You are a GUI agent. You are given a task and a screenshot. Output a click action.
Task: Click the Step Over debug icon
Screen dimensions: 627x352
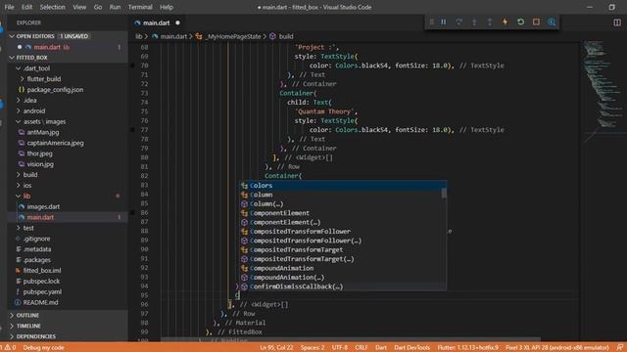click(458, 22)
